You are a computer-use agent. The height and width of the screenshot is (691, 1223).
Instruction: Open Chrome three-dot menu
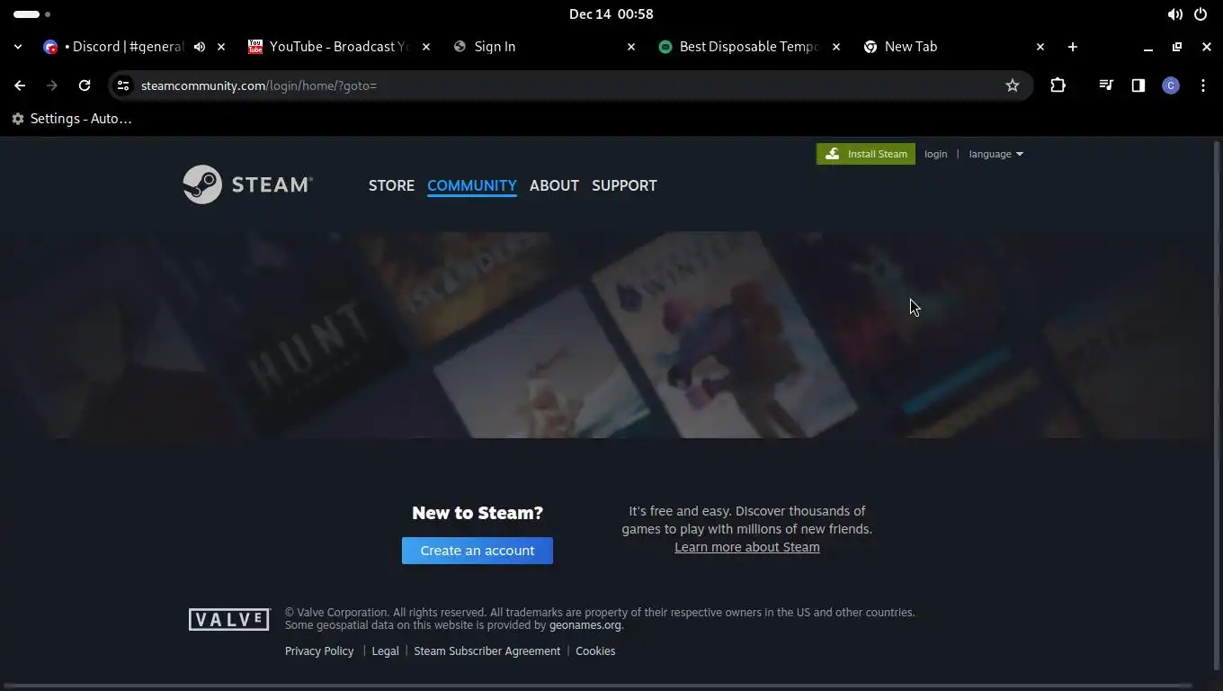(1203, 85)
